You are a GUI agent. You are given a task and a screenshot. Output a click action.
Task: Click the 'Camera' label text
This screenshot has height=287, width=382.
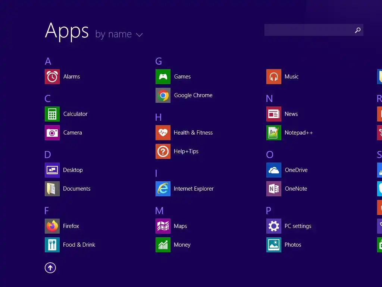click(73, 133)
